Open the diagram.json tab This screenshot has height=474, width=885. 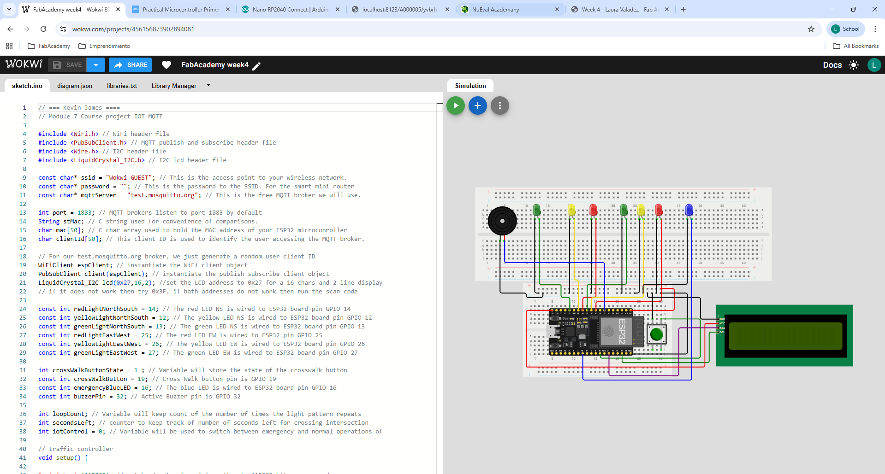click(75, 86)
